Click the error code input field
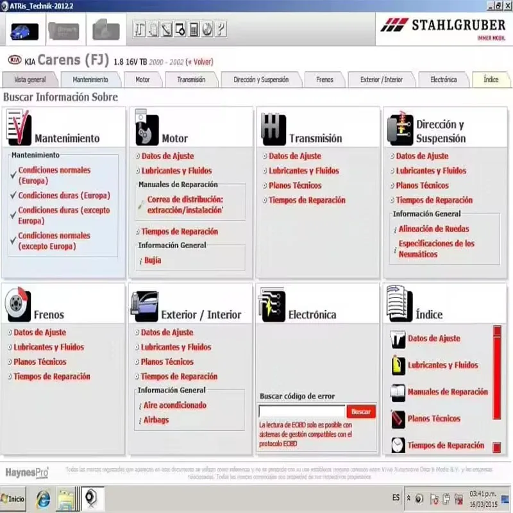The image size is (513, 513). (x=301, y=412)
